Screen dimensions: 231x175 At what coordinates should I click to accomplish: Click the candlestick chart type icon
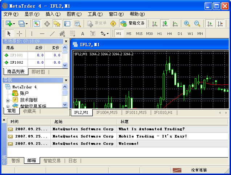[165, 24]
